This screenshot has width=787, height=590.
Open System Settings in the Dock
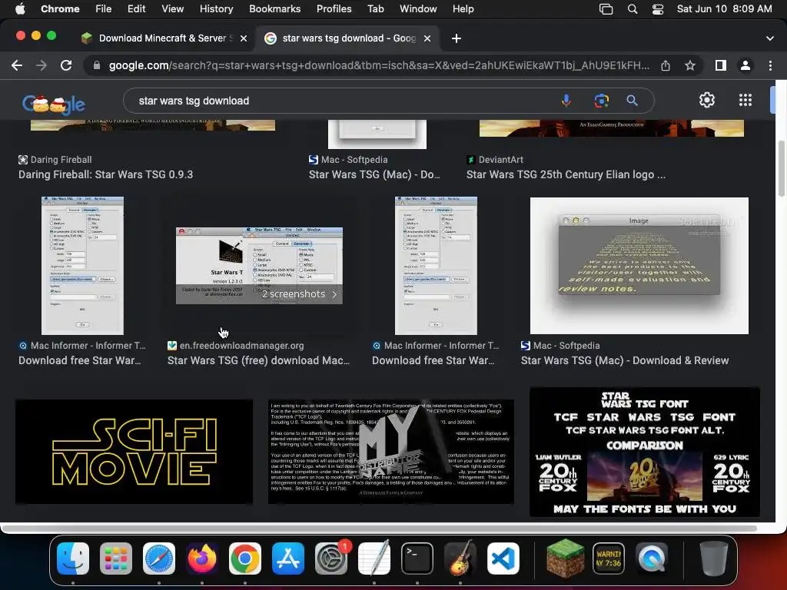tap(331, 559)
